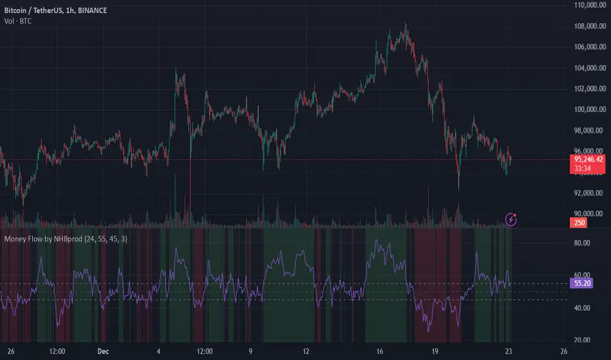Click the 104,000.00 price axis label
611x360 pixels.
(x=590, y=67)
